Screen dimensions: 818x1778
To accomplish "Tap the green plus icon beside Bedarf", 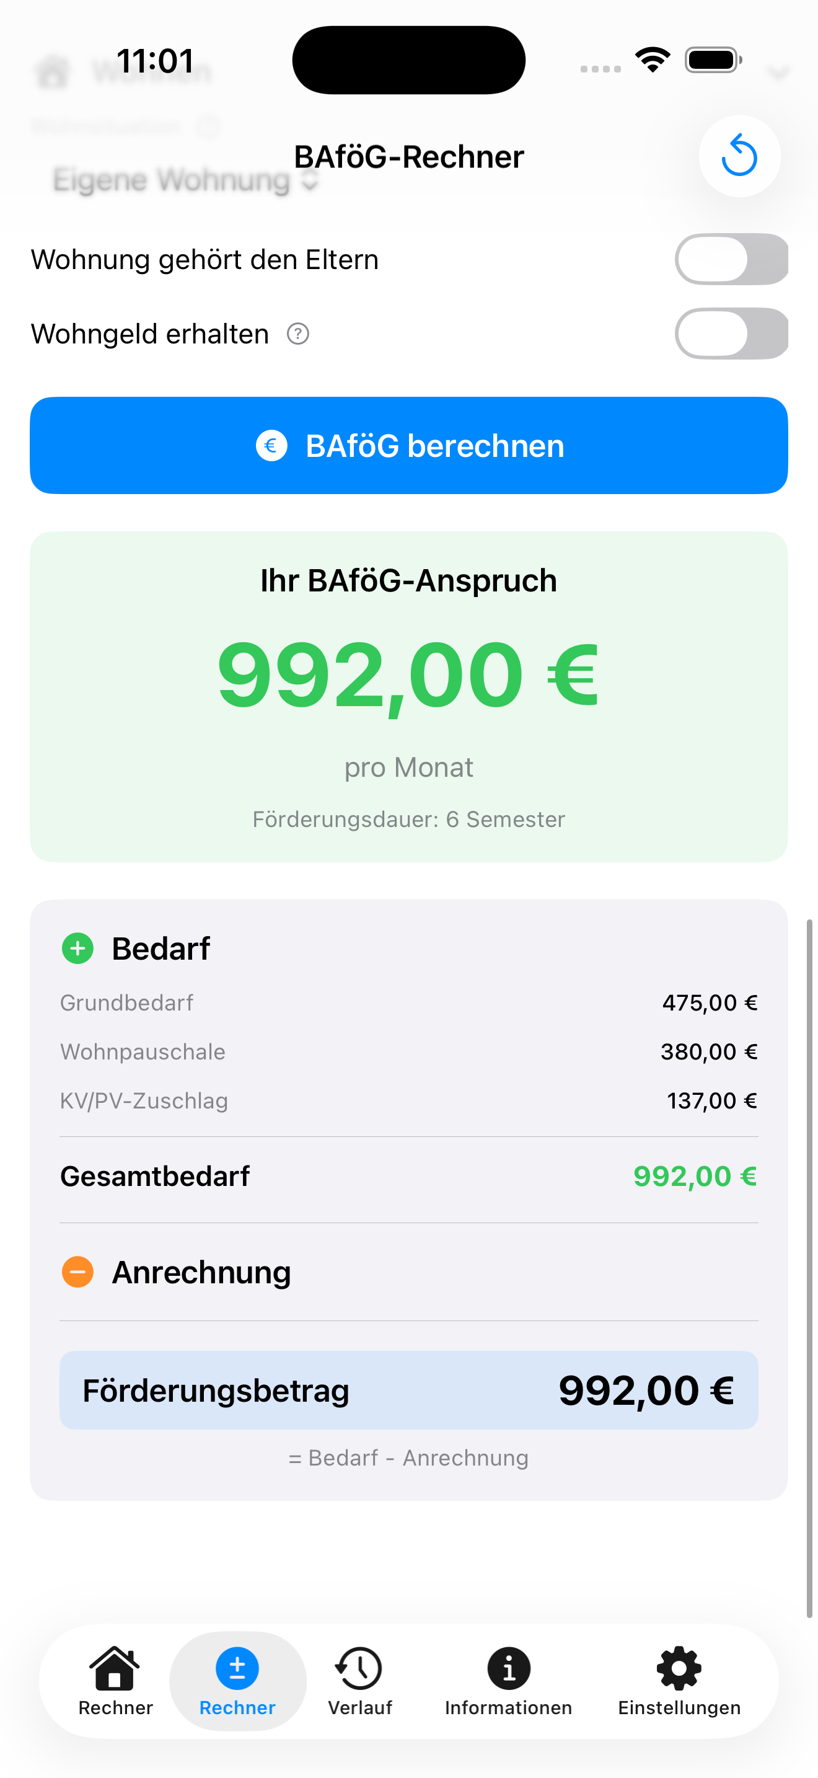I will pyautogui.click(x=78, y=949).
